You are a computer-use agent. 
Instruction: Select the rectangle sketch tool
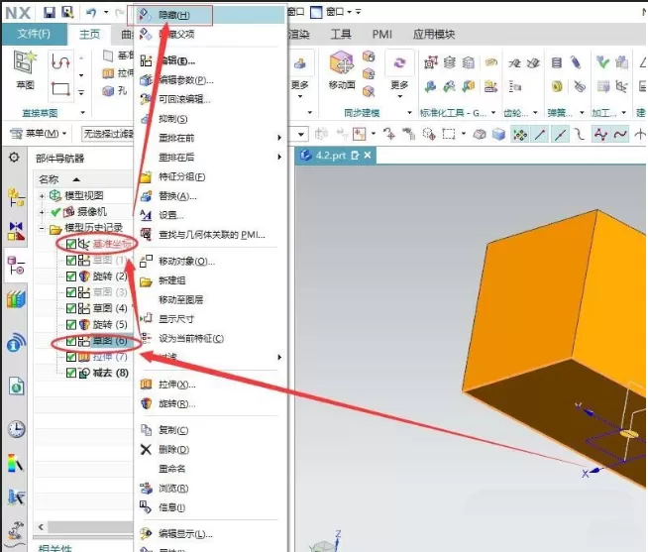tap(60, 88)
